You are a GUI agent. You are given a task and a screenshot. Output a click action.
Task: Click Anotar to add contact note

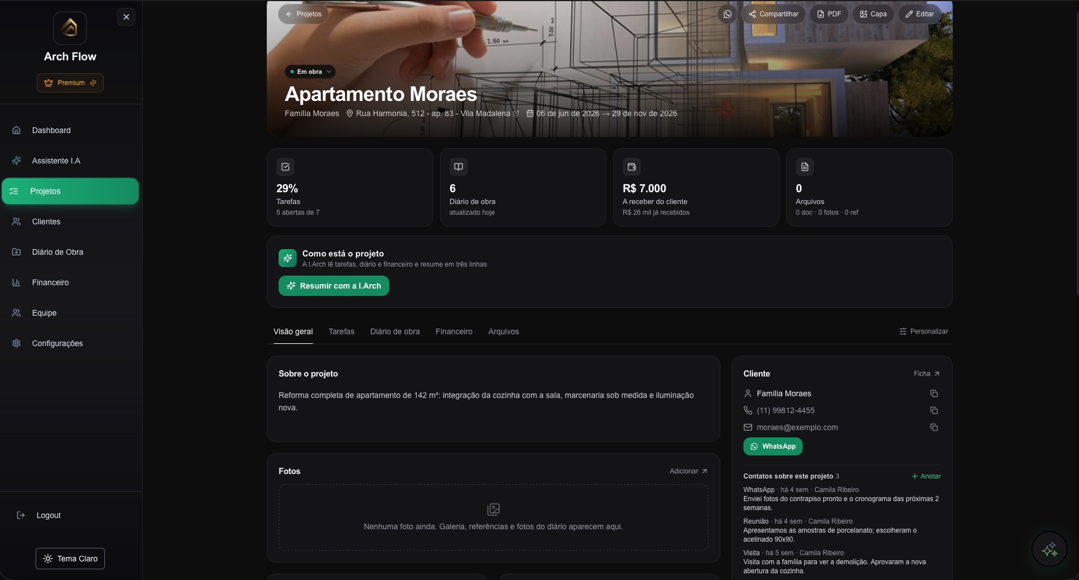click(926, 476)
